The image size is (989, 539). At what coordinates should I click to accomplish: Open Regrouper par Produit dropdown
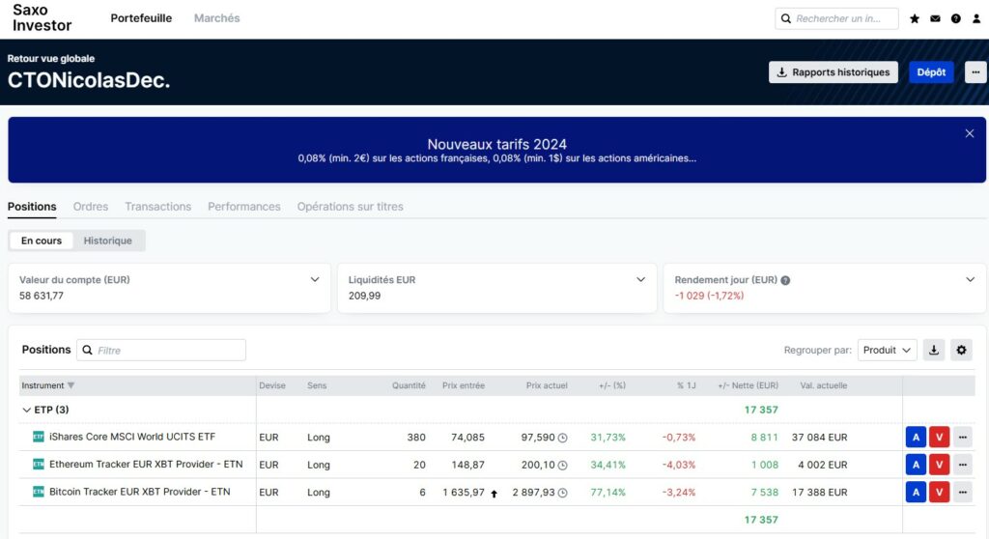click(x=887, y=350)
